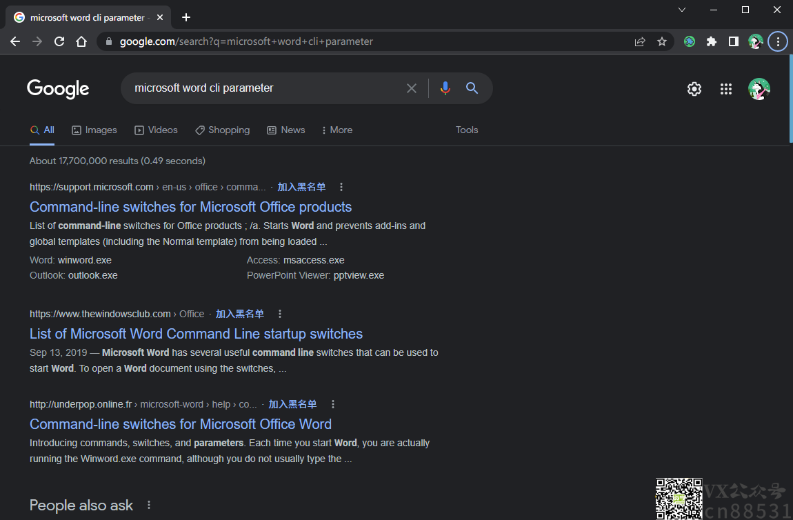Switch to the Videos tab
The width and height of the screenshot is (793, 520).
[156, 130]
